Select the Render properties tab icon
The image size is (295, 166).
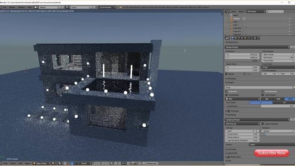click(232, 38)
